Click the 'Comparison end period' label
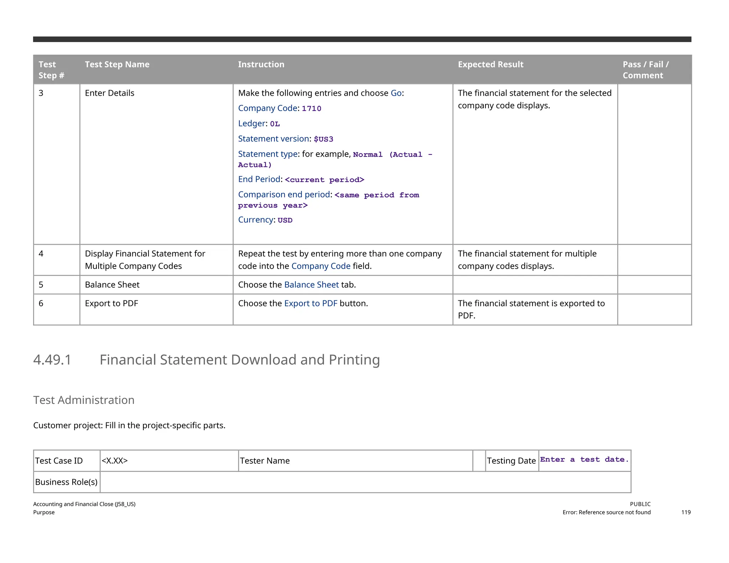Image resolution: width=729 pixels, height=563 pixels. 284,195
